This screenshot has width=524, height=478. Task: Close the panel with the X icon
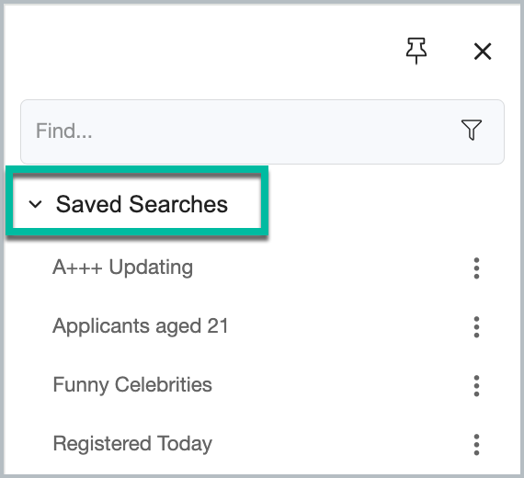pos(483,51)
